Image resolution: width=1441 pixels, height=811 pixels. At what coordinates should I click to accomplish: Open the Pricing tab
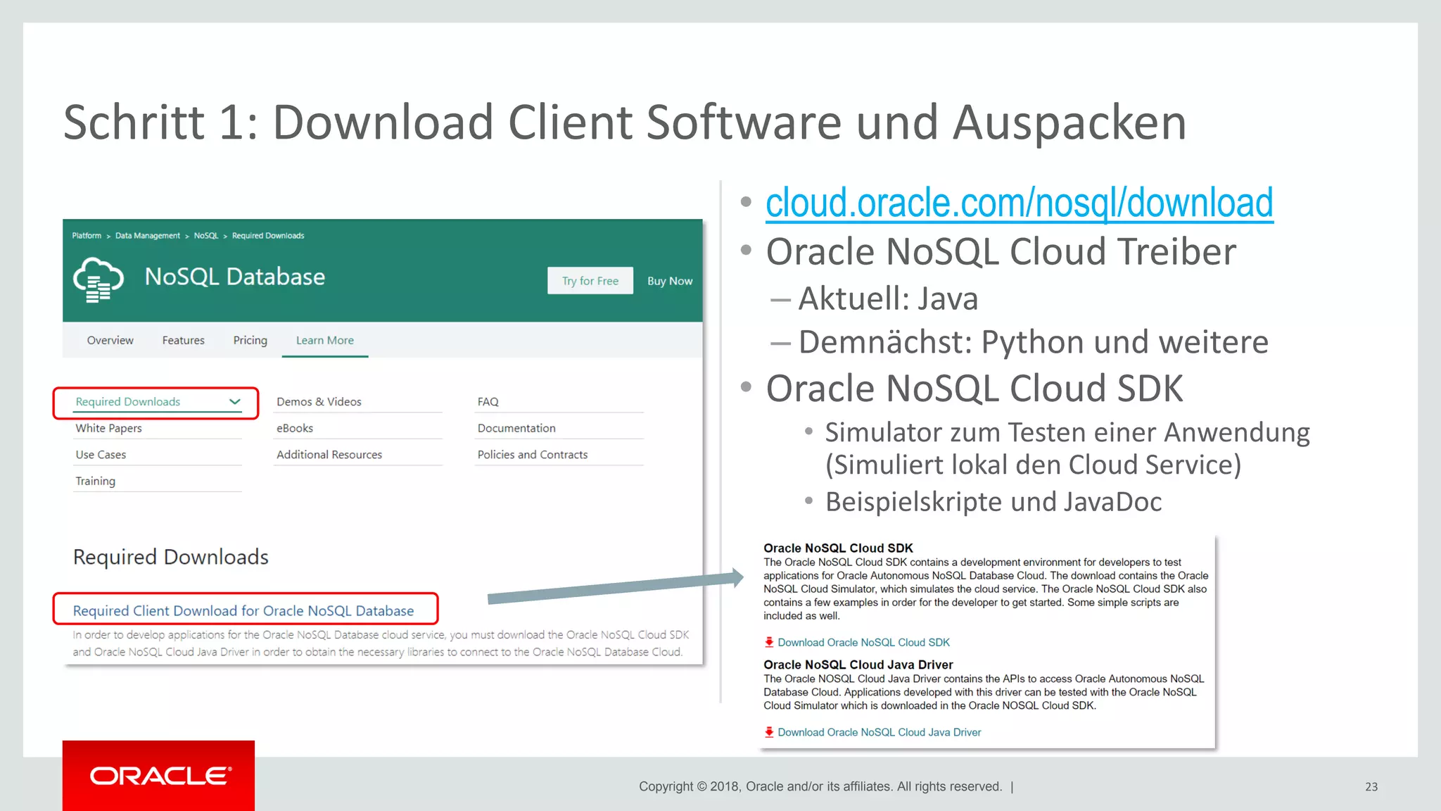pos(250,340)
